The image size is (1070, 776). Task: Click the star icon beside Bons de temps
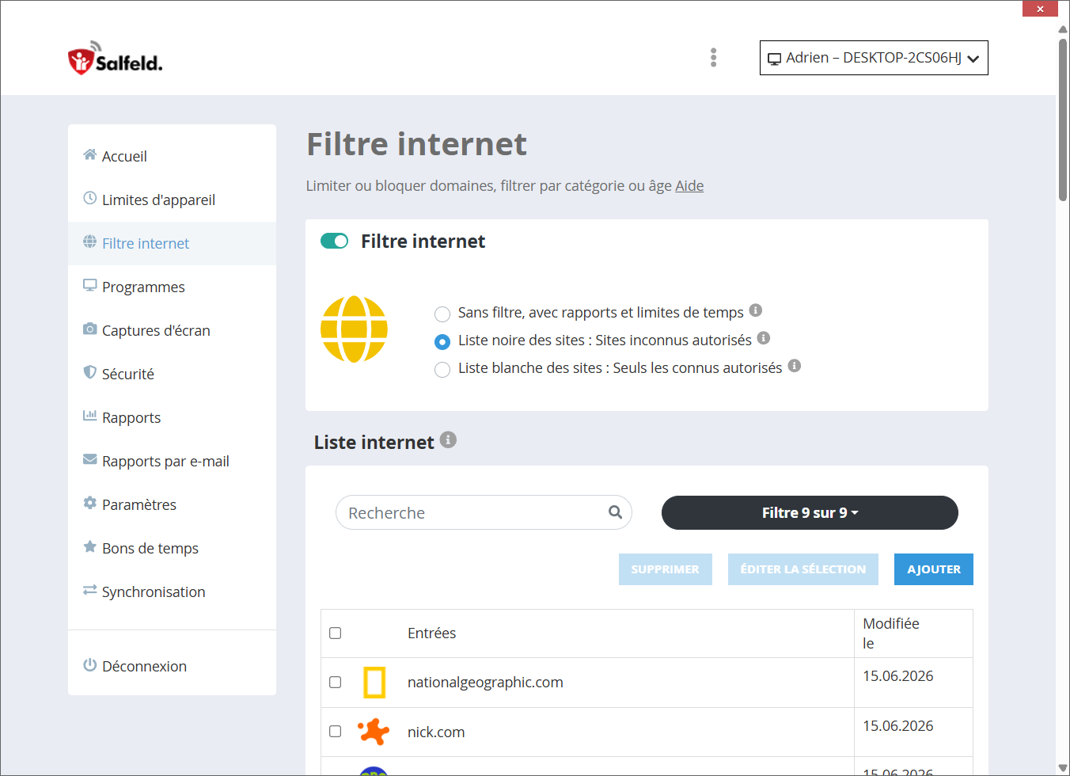tap(90, 546)
